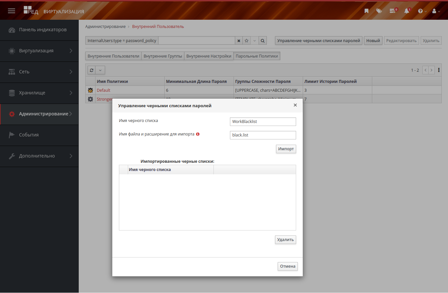The width and height of the screenshot is (448, 293).
Task: Click the red info icon near import label
Action: point(198,134)
